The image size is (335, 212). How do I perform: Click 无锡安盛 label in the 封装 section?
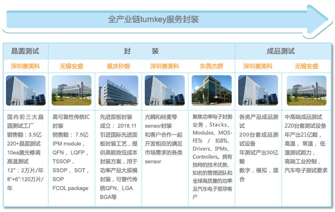click(71, 66)
